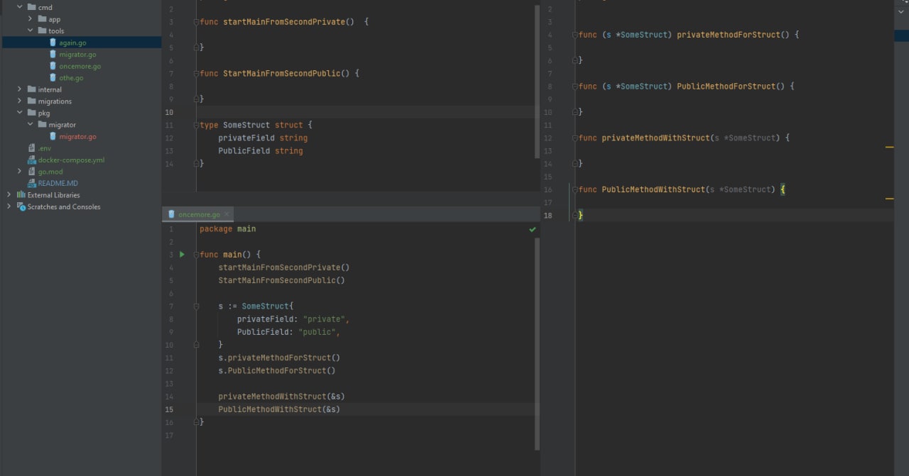Collapse the migrator folder under pkg
This screenshot has width=909, height=476.
pyautogui.click(x=31, y=124)
